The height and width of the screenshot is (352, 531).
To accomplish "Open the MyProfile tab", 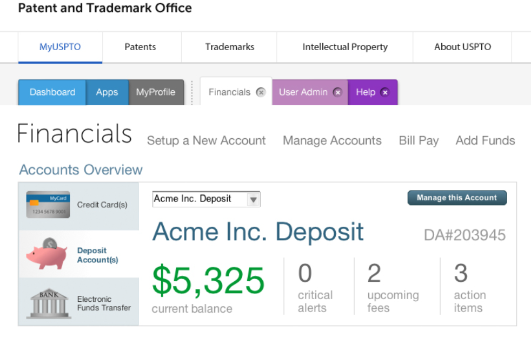I will click(x=156, y=92).
